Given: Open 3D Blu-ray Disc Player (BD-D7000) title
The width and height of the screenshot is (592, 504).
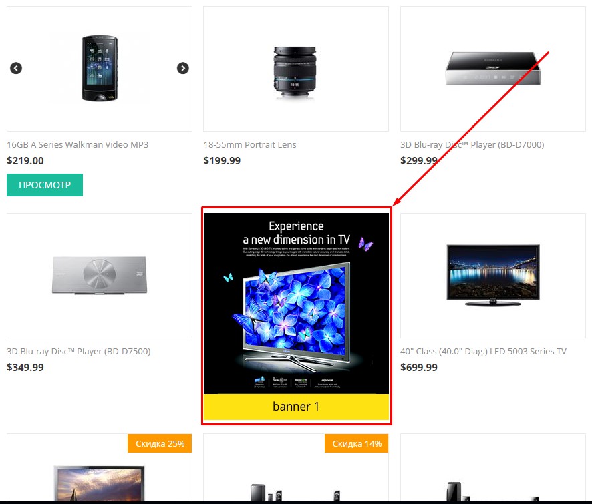Looking at the screenshot, I should (x=472, y=144).
